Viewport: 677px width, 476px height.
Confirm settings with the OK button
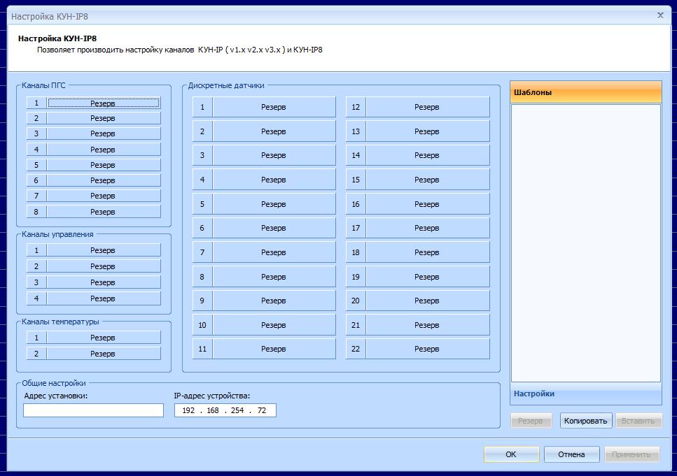coord(511,454)
